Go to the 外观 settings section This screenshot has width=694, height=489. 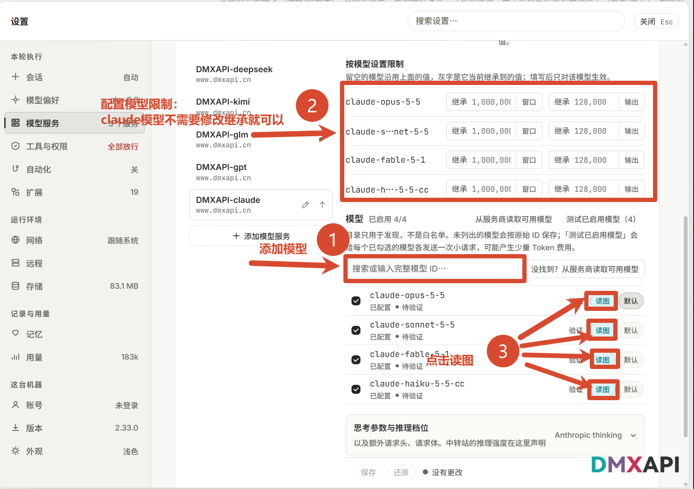[74, 451]
